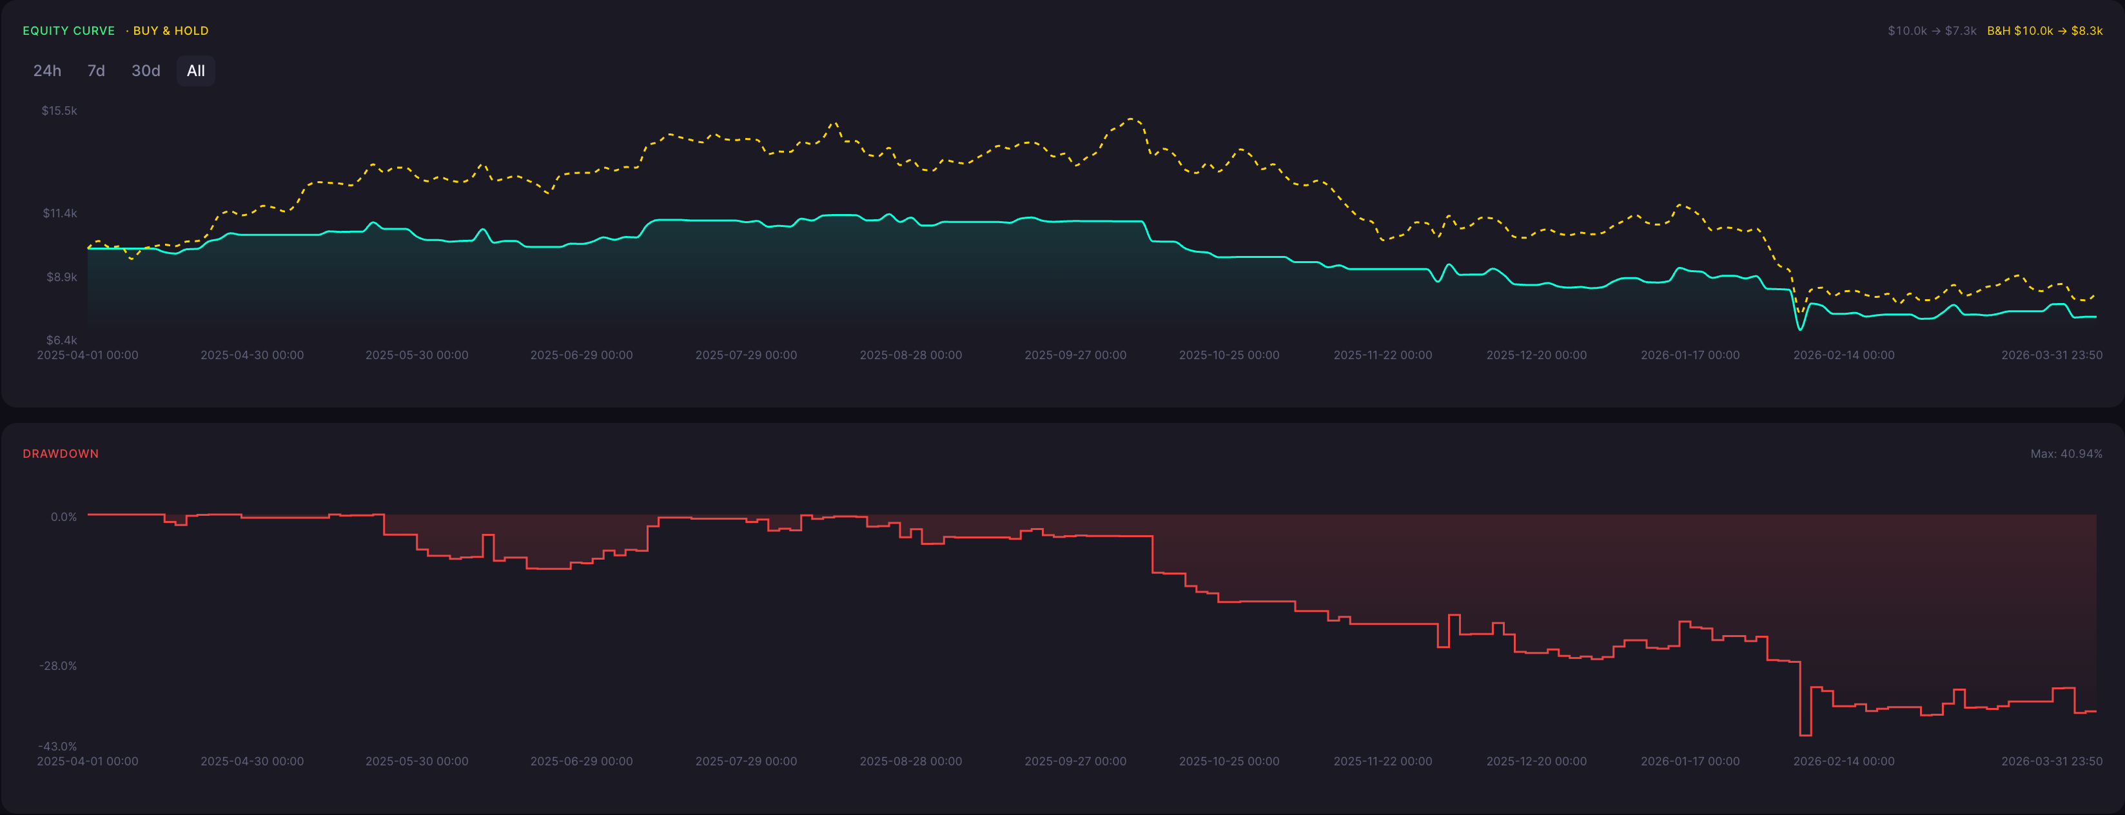Click equity chart date 2025-06-29 00:00
The height and width of the screenshot is (815, 2125).
[582, 355]
